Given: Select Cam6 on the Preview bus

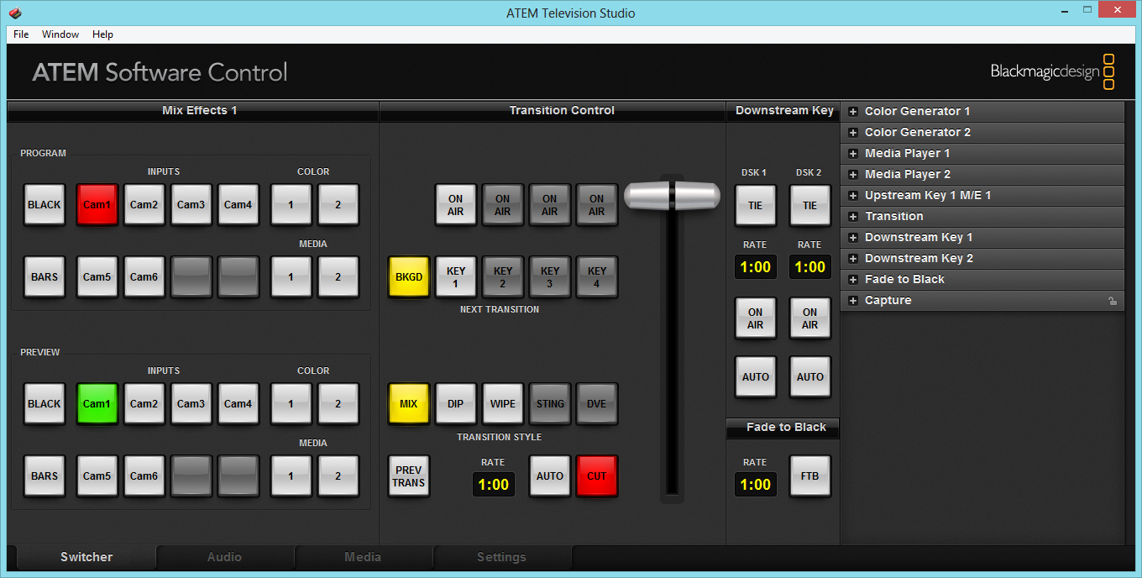Looking at the screenshot, I should click(x=144, y=476).
